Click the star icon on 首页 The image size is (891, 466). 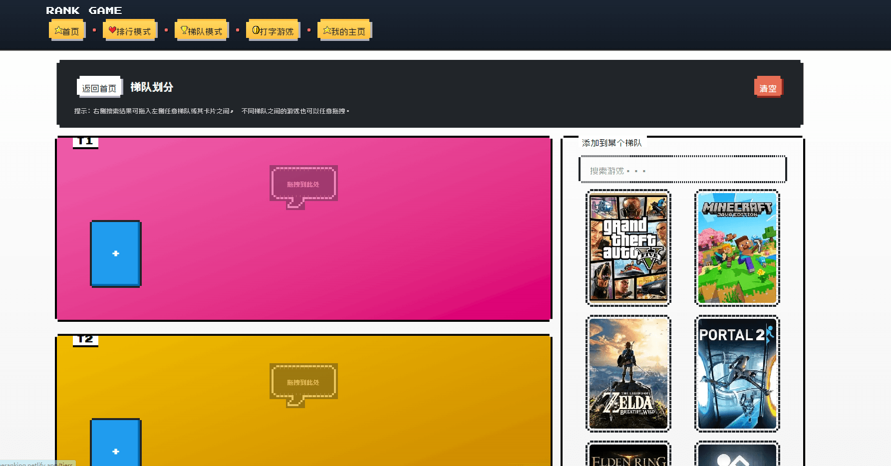(x=58, y=30)
